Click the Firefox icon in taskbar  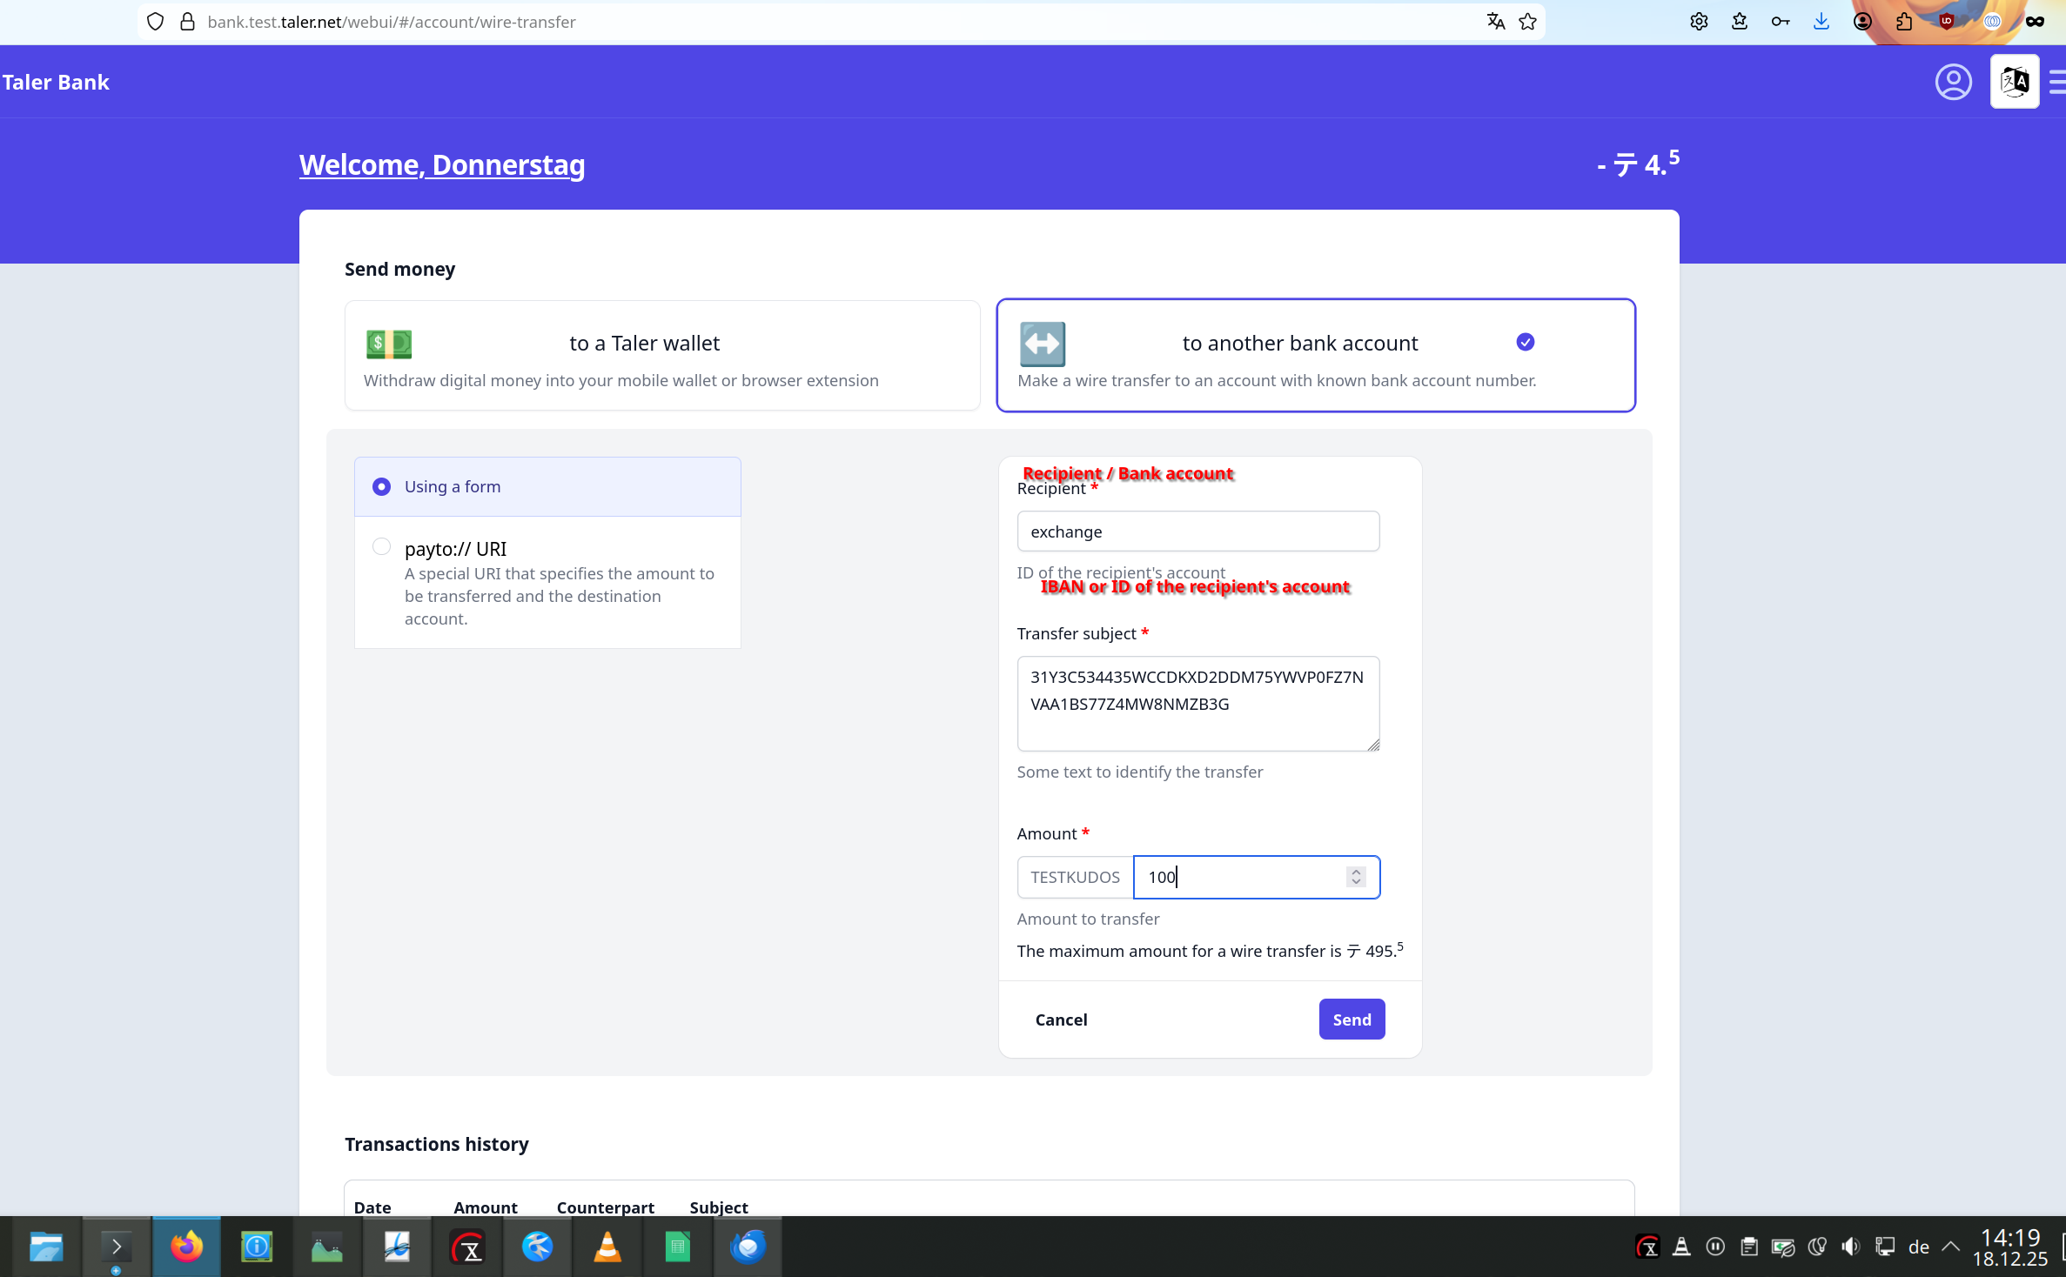[x=186, y=1247]
